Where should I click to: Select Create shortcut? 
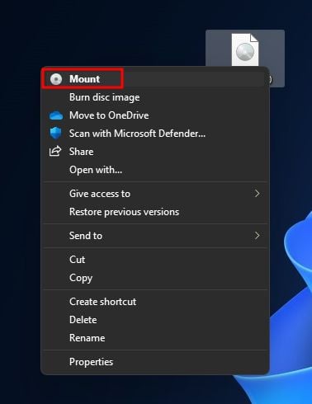click(x=155, y=302)
